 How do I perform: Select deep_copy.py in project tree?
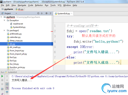pos(15,41)
